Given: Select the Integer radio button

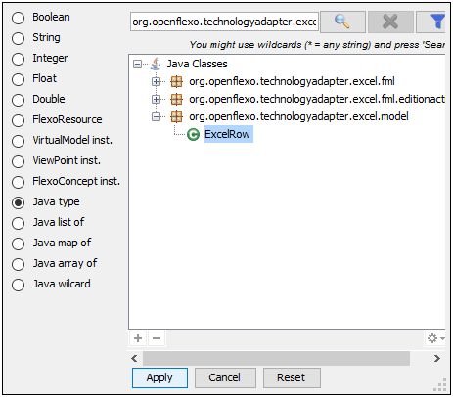Looking at the screenshot, I should tap(18, 59).
